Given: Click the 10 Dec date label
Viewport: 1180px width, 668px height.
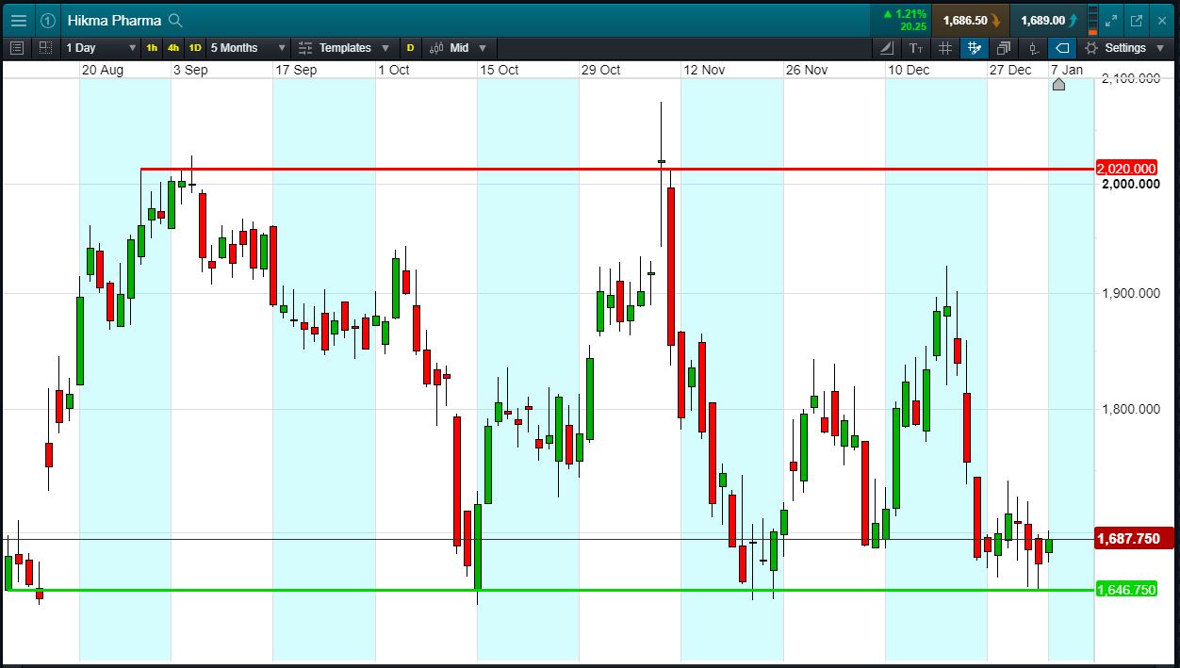Looking at the screenshot, I should tap(909, 70).
